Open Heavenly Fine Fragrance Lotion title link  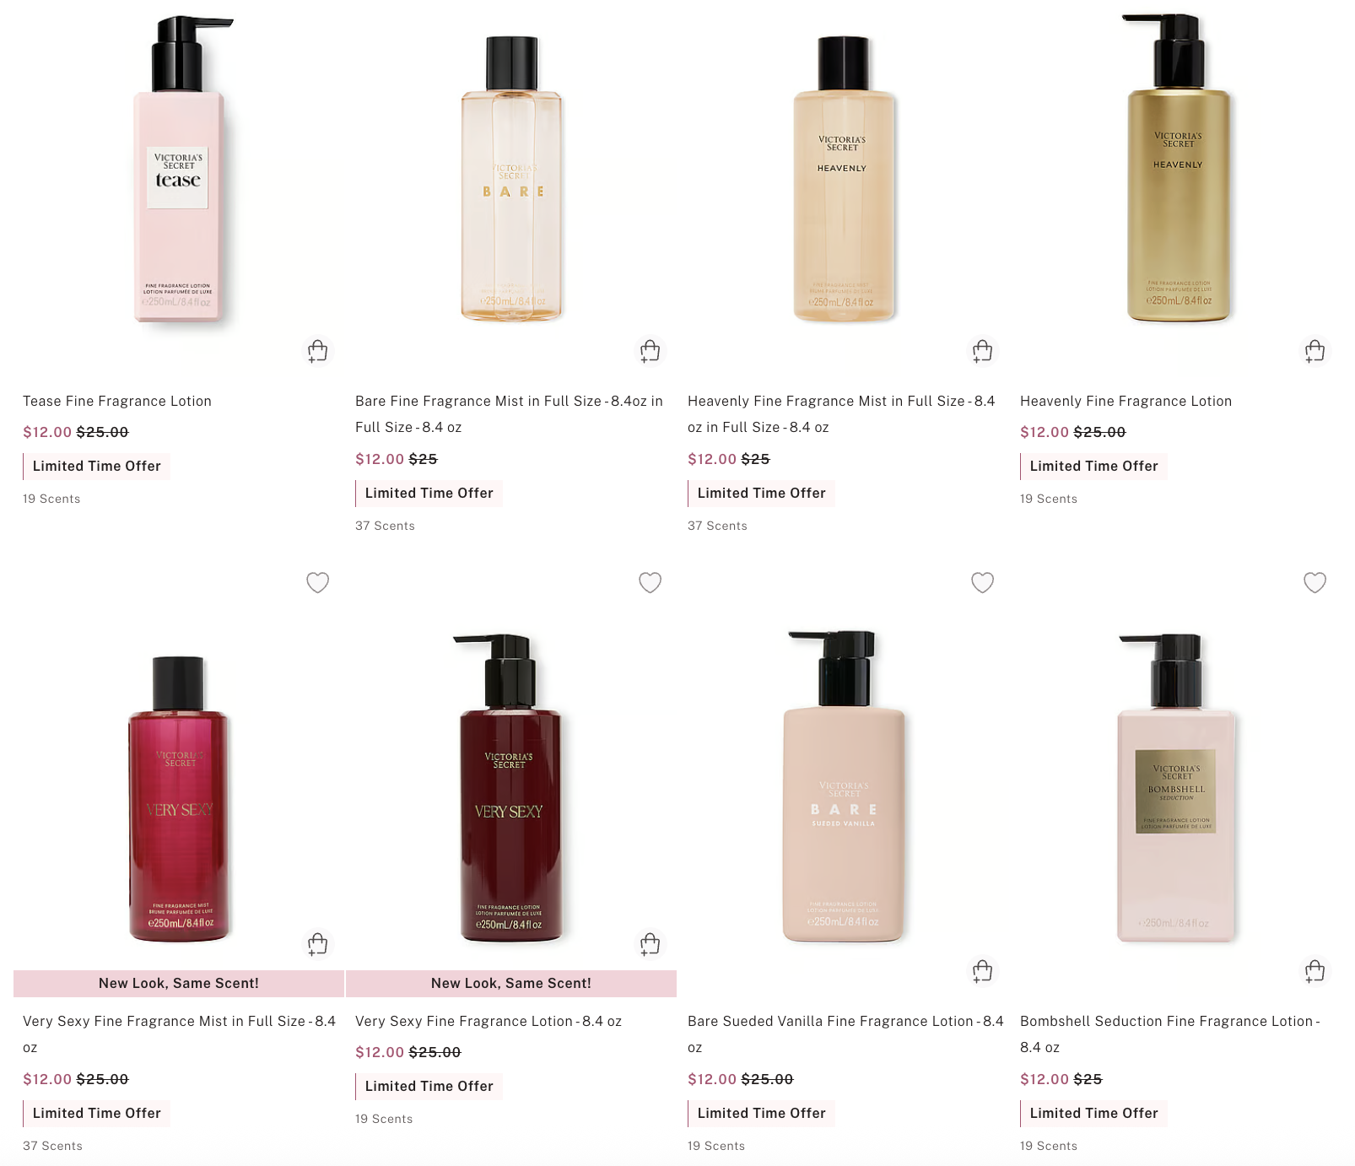point(1126,401)
